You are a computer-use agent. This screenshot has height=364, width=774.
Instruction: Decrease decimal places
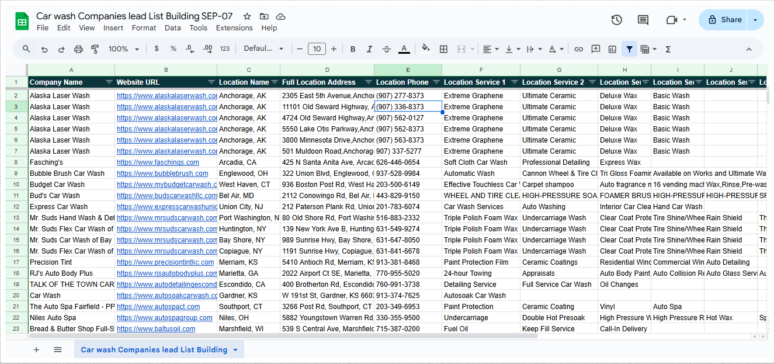coord(190,49)
